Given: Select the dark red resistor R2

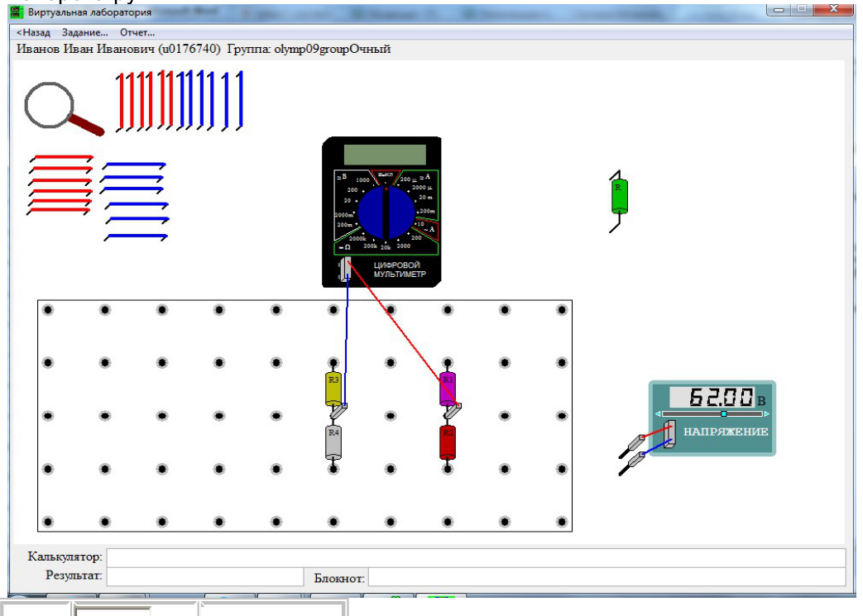Looking at the screenshot, I should click(x=448, y=442).
